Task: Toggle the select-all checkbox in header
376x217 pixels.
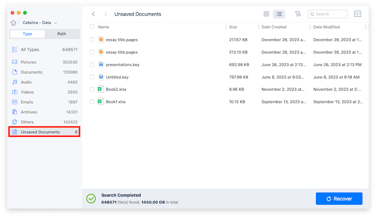Action: [x=92, y=27]
